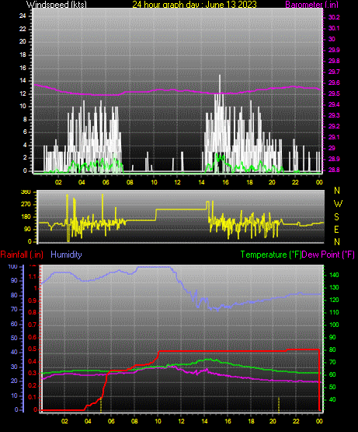Click the "140" temperature axis value
Image resolution: width=358 pixels, height=432 pixels.
(x=334, y=275)
